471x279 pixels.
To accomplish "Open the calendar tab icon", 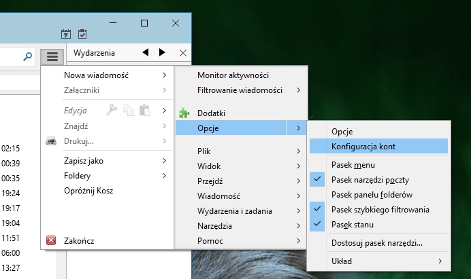I will click(x=66, y=34).
